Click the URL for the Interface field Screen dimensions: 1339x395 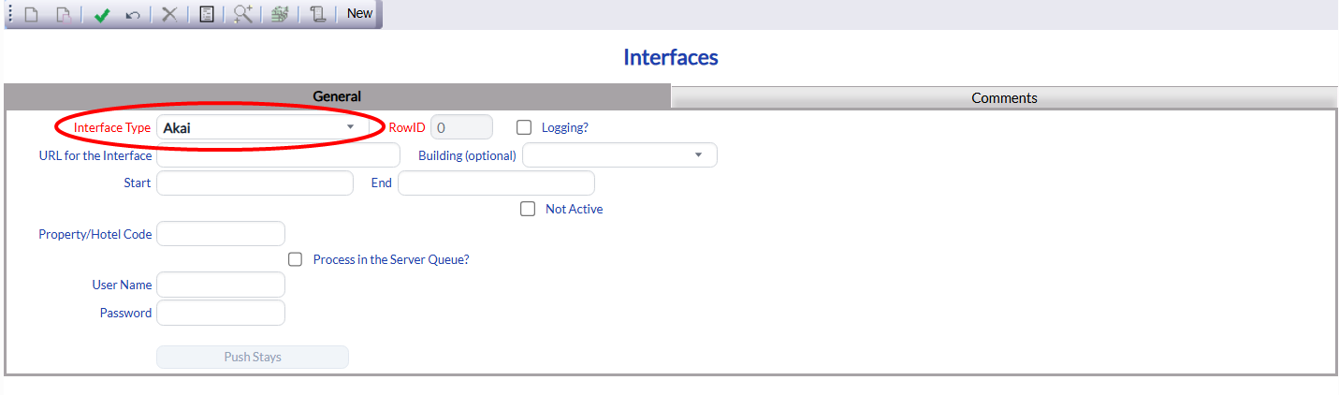pos(278,155)
